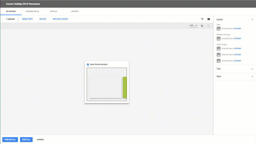Click the filter icon in toolbar

202,19
